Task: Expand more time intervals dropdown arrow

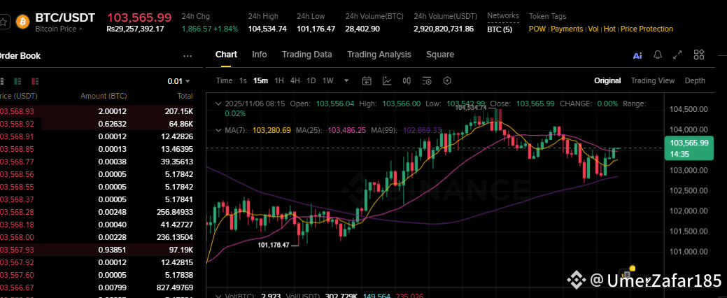Action: tap(346, 80)
